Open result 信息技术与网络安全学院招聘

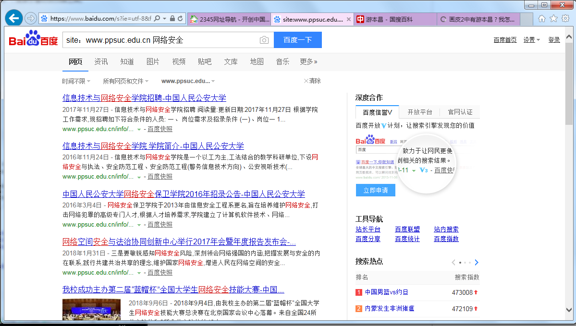point(145,98)
